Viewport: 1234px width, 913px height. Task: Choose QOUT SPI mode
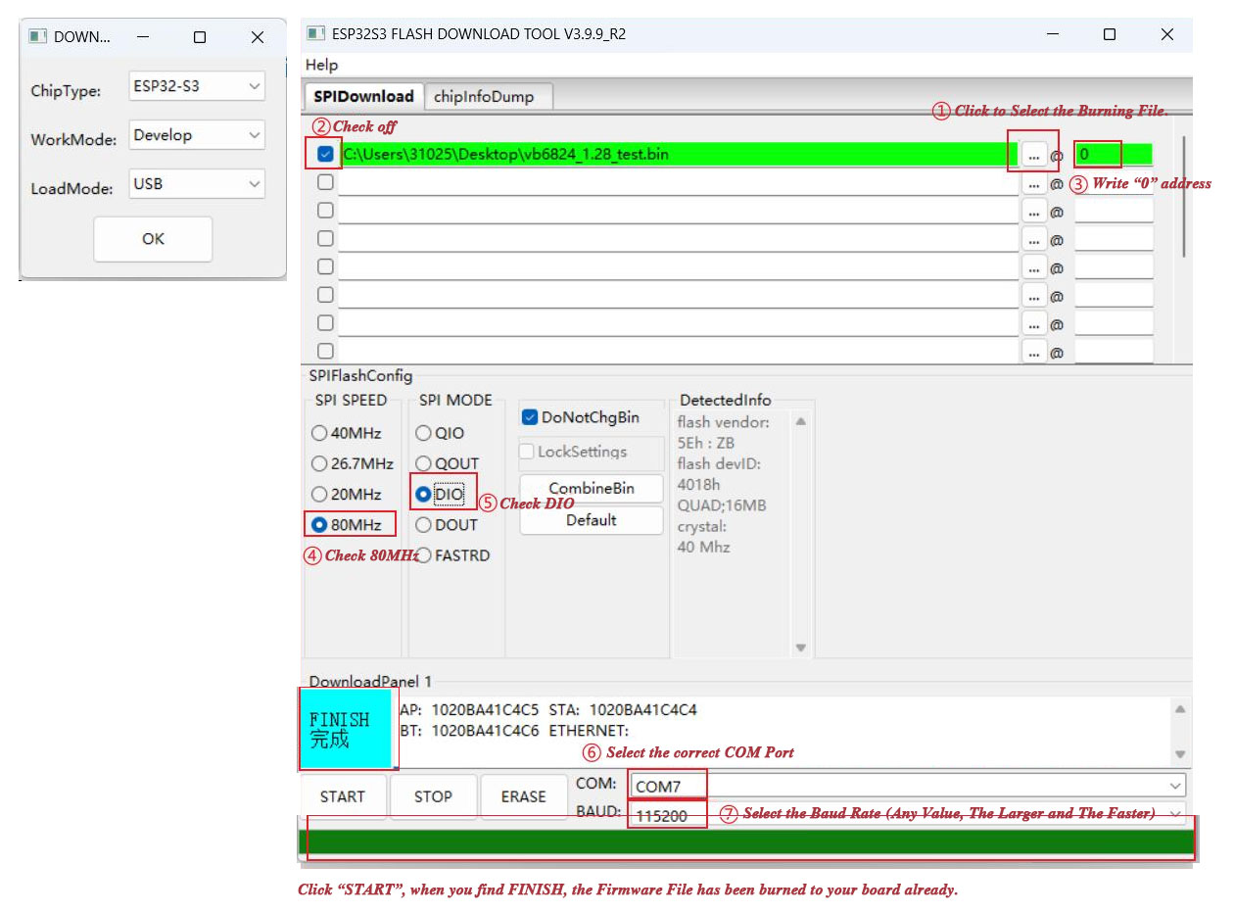(423, 463)
